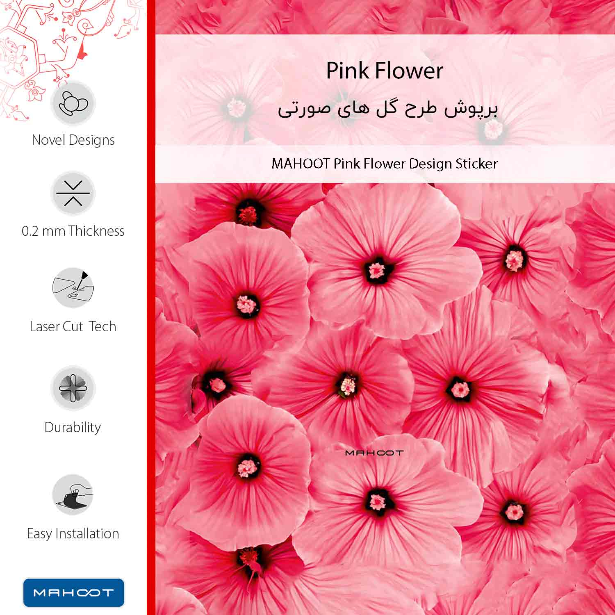Click the translucent white title banner

[x=385, y=90]
